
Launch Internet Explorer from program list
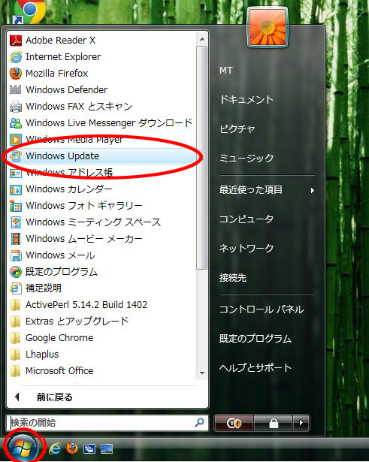pos(63,57)
